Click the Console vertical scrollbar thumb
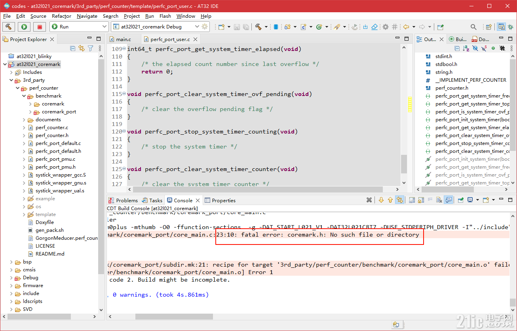The image size is (517, 331). click(513, 303)
